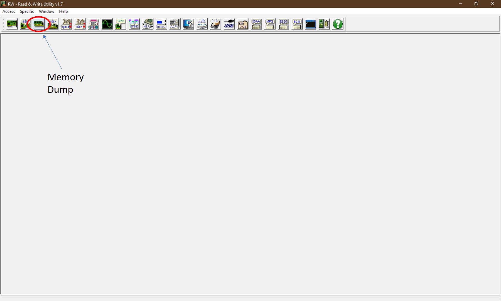The height and width of the screenshot is (301, 501).
Task: Click the PCI device toolbar icon
Action: (x=12, y=24)
